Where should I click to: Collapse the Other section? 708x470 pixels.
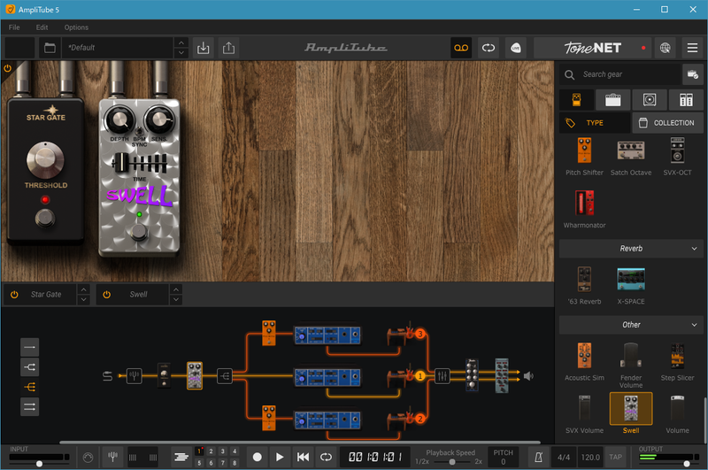coord(631,325)
